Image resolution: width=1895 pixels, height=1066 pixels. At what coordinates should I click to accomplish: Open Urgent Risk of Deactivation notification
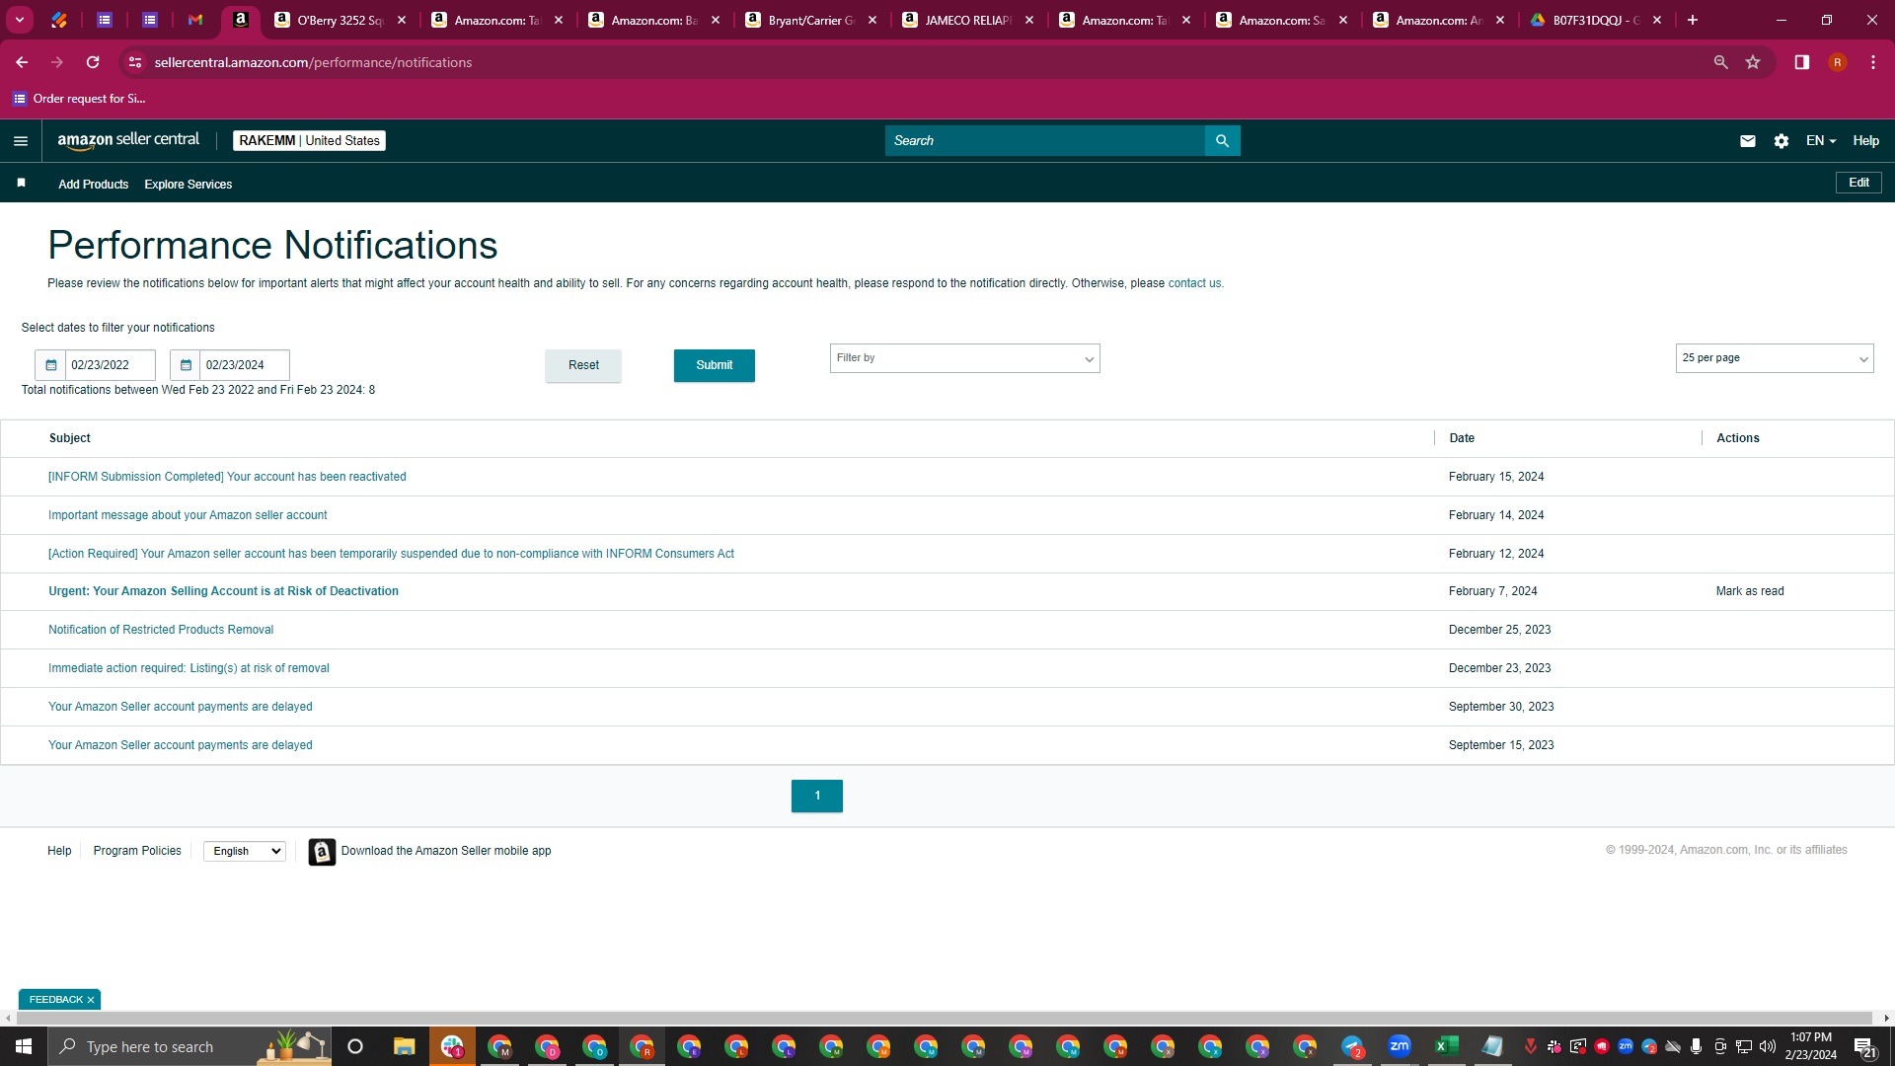tap(223, 591)
